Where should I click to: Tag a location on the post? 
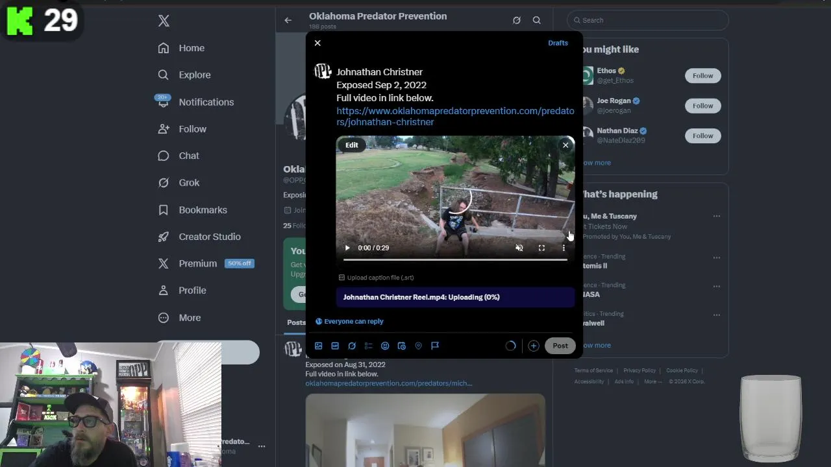(418, 346)
